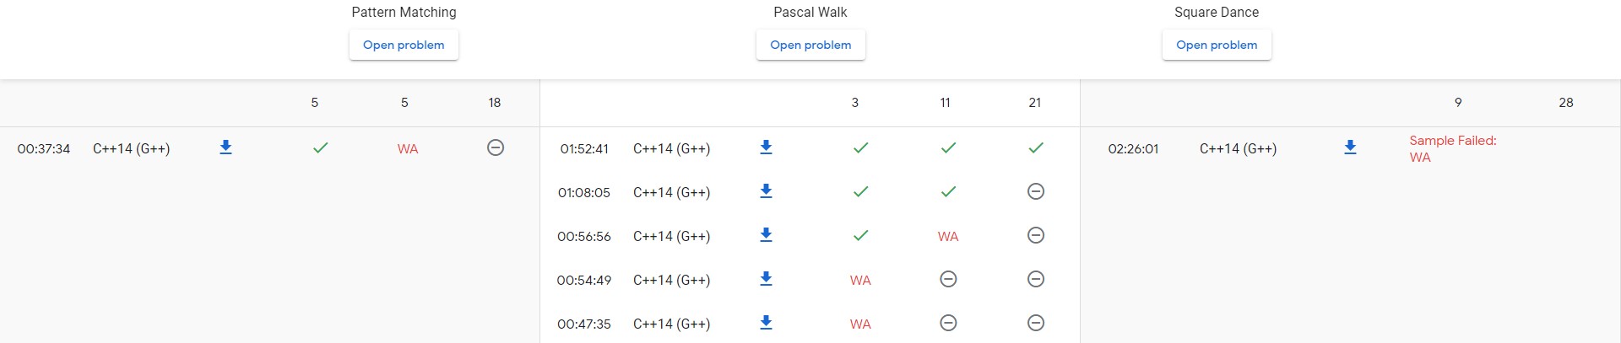The width and height of the screenshot is (1621, 343).
Task: Click the Pascal Walk problem title
Action: 810,13
